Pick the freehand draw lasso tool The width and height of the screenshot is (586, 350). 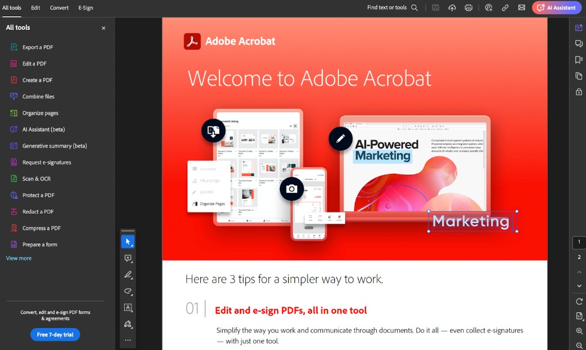(x=127, y=291)
